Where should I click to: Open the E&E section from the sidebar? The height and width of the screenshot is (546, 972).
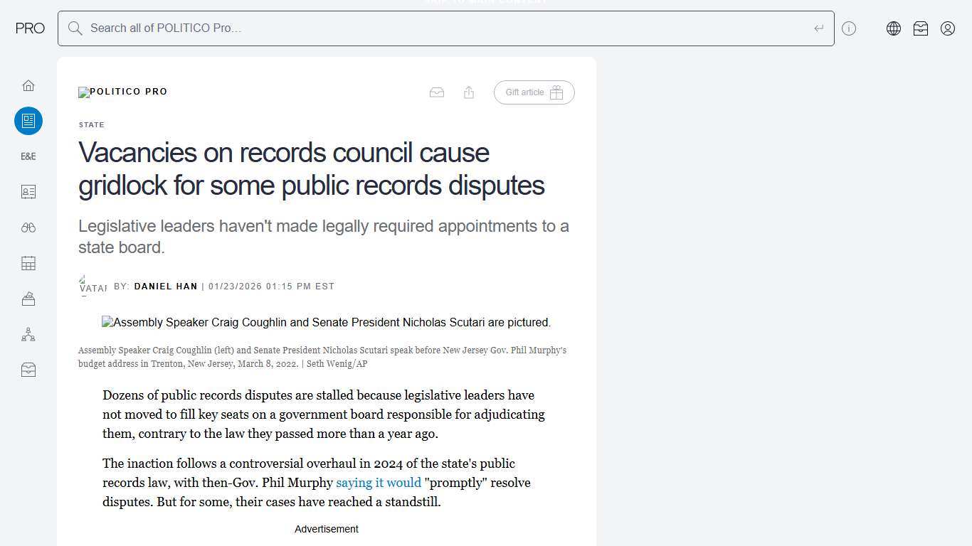pos(28,156)
